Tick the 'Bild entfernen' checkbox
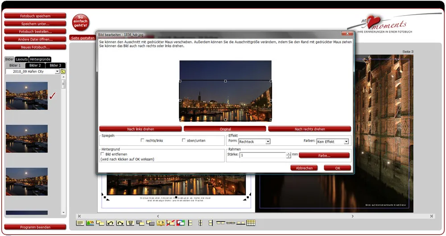The width and height of the screenshot is (446, 236). [103, 153]
